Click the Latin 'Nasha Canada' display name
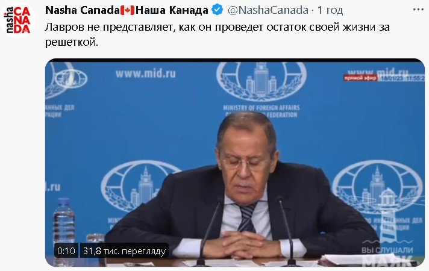The image size is (429, 271). (83, 10)
